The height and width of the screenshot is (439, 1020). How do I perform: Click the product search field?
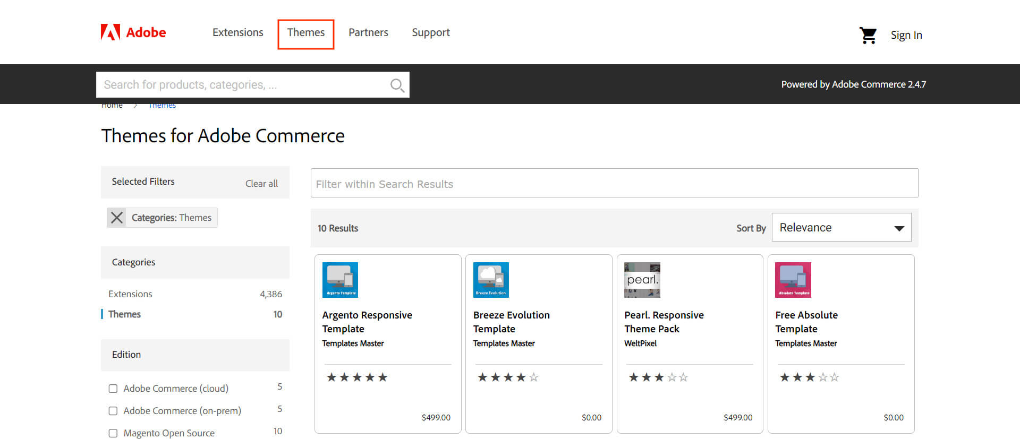click(253, 85)
